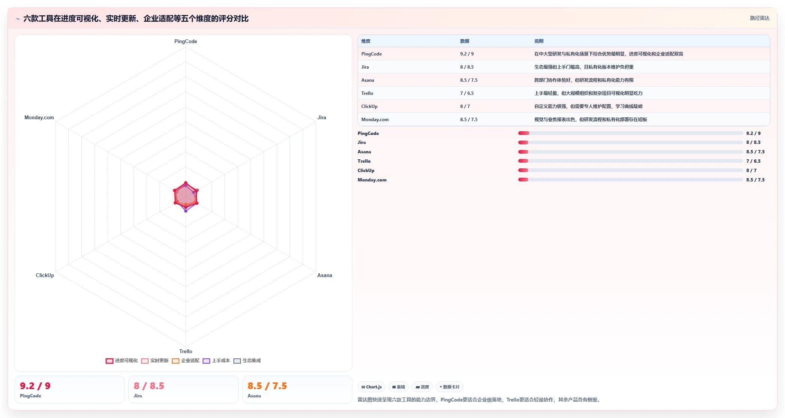Click the Asana progress bar
Image resolution: width=785 pixels, height=418 pixels.
point(630,152)
